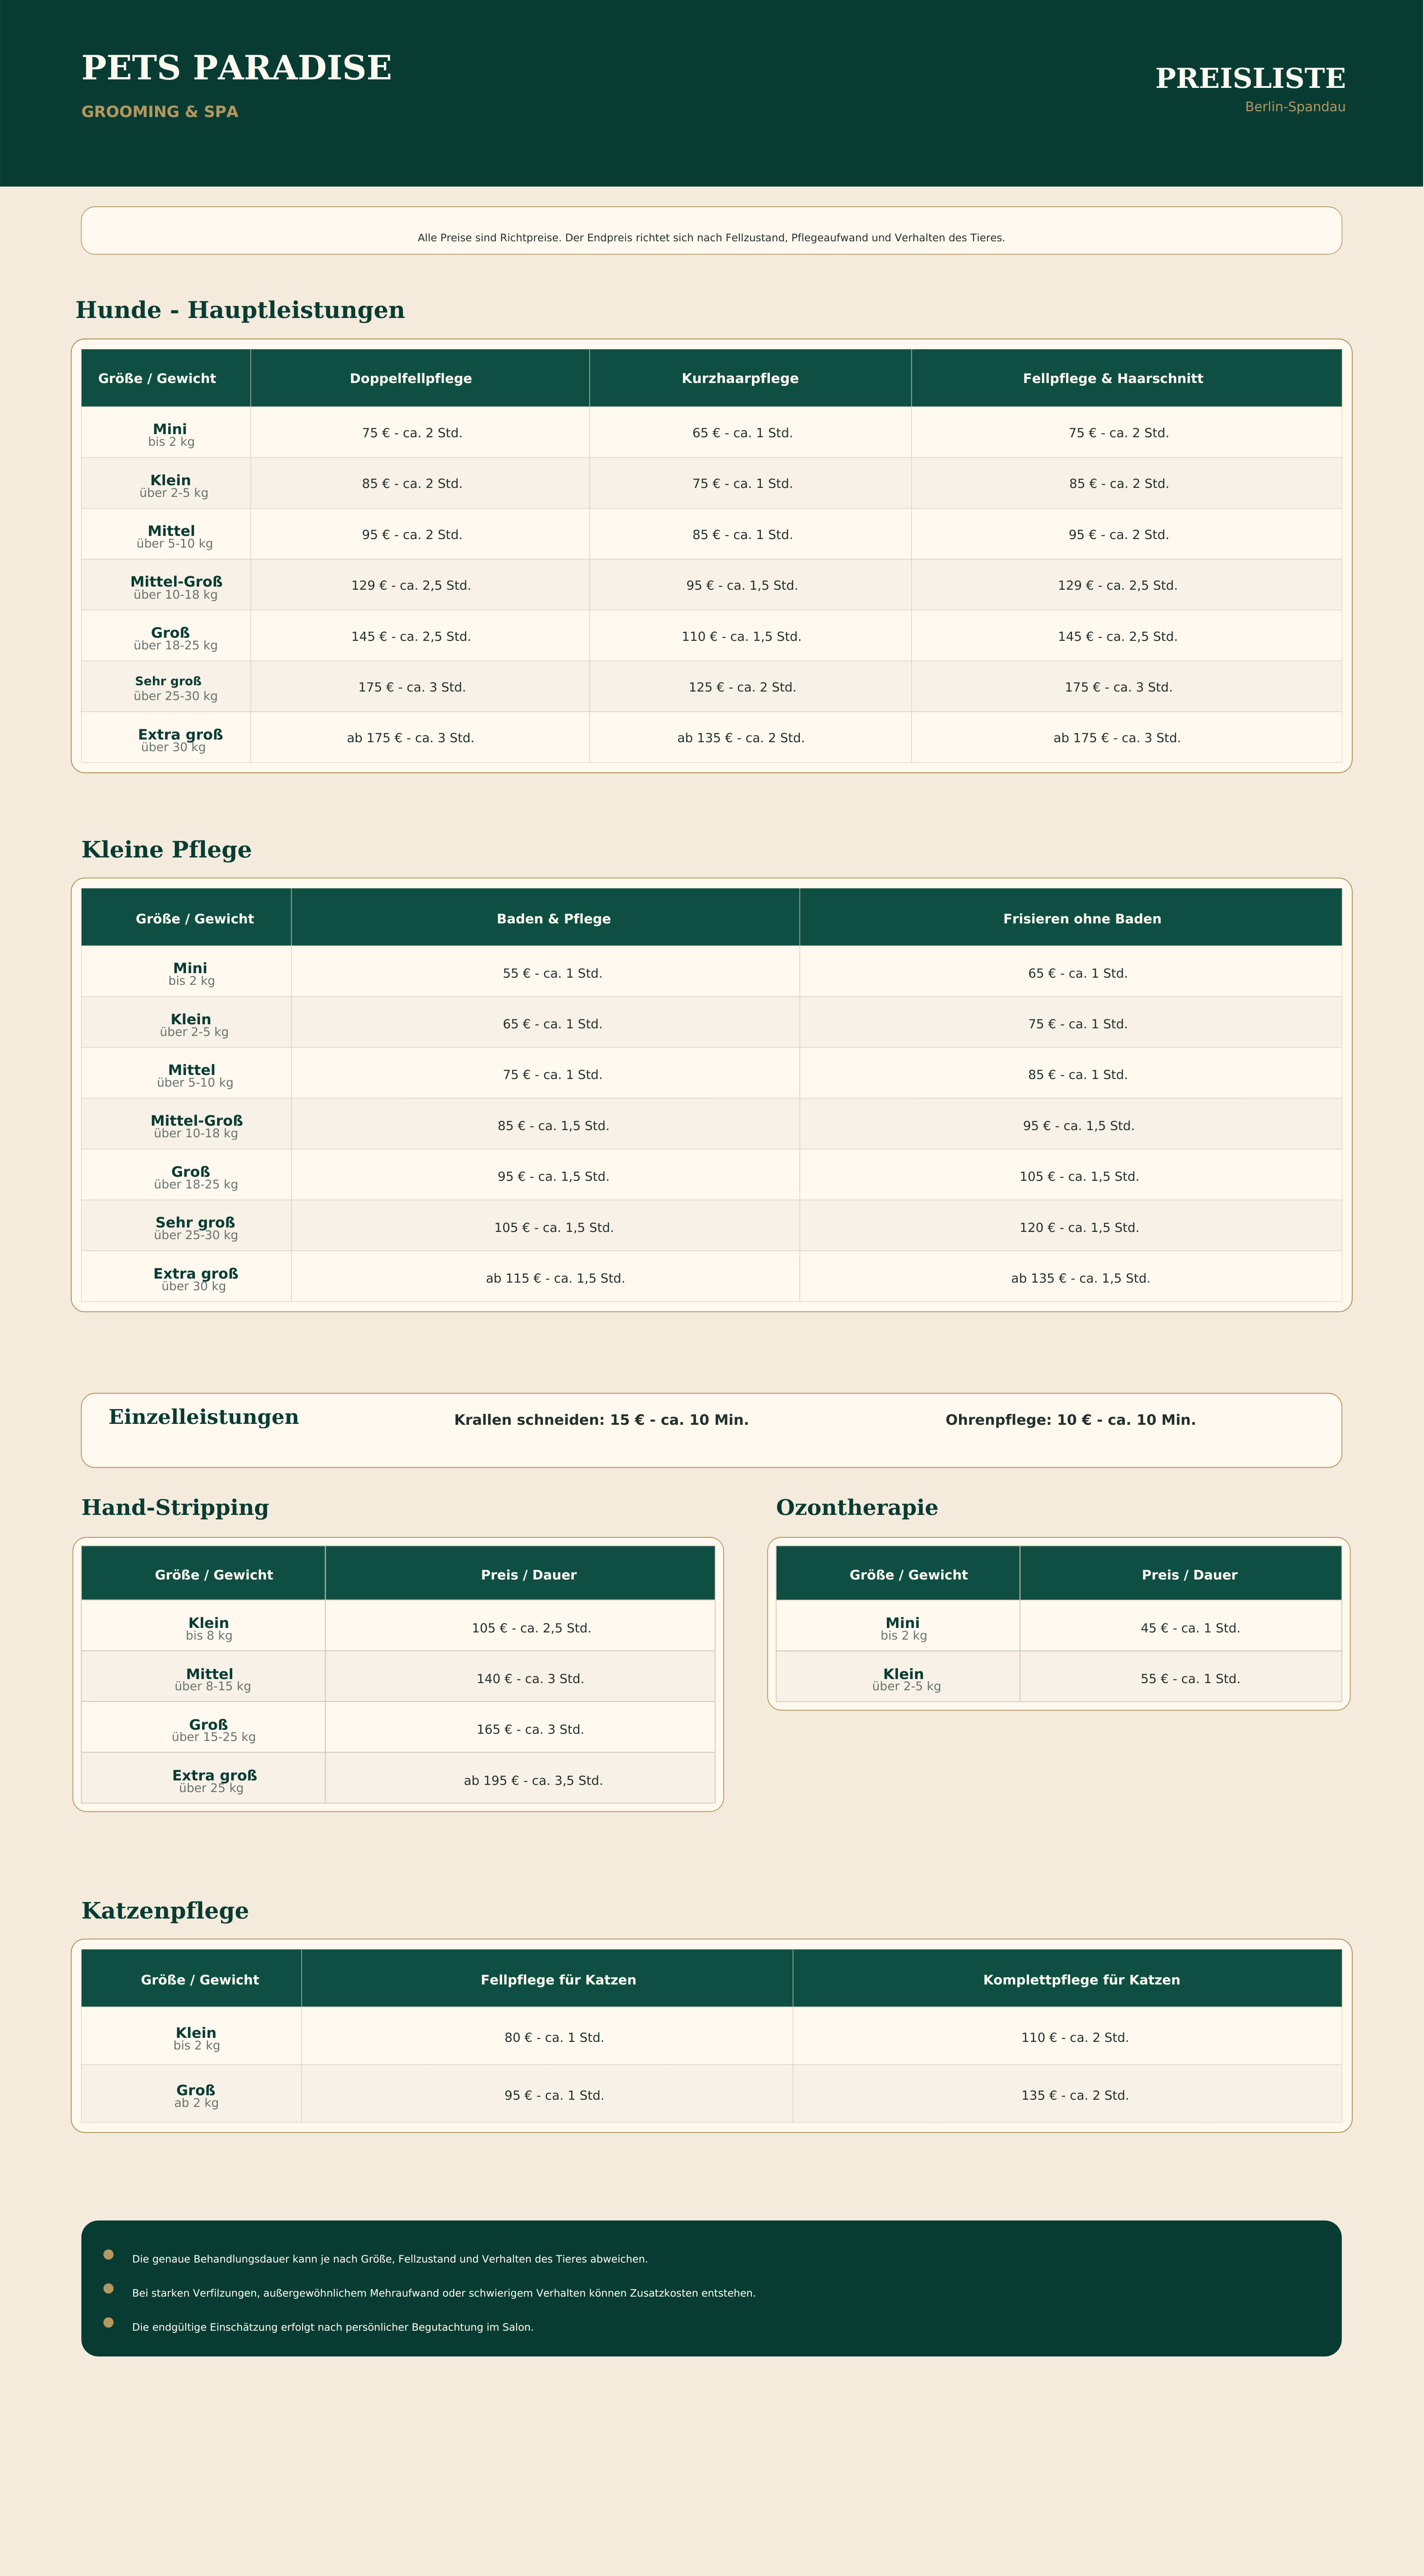Click the "Hunde - Hauptleistungen" section heading
Viewport: 1424px width, 2576px height.
pos(240,310)
